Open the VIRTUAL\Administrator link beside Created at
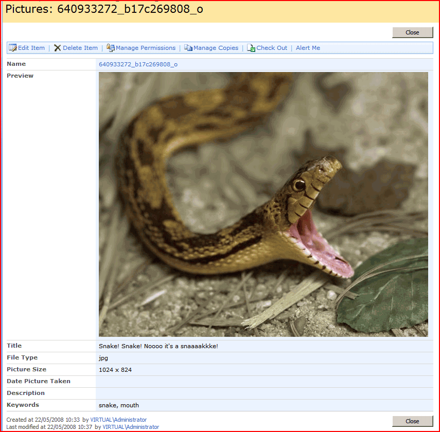The width and height of the screenshot is (440, 432). [118, 420]
